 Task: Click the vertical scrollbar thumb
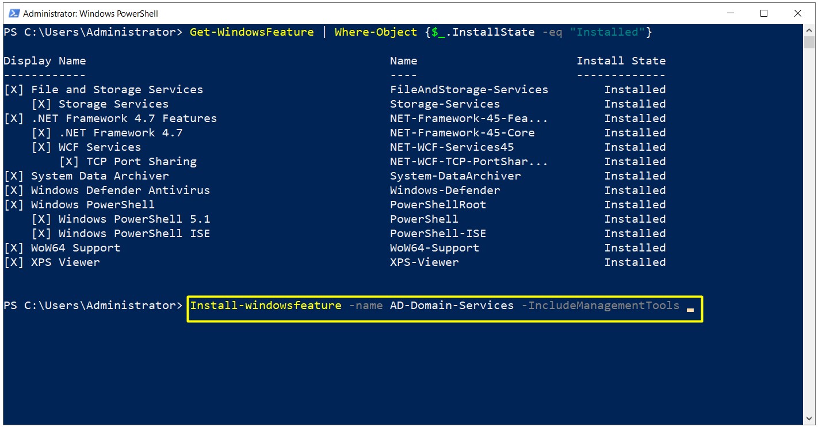point(809,41)
